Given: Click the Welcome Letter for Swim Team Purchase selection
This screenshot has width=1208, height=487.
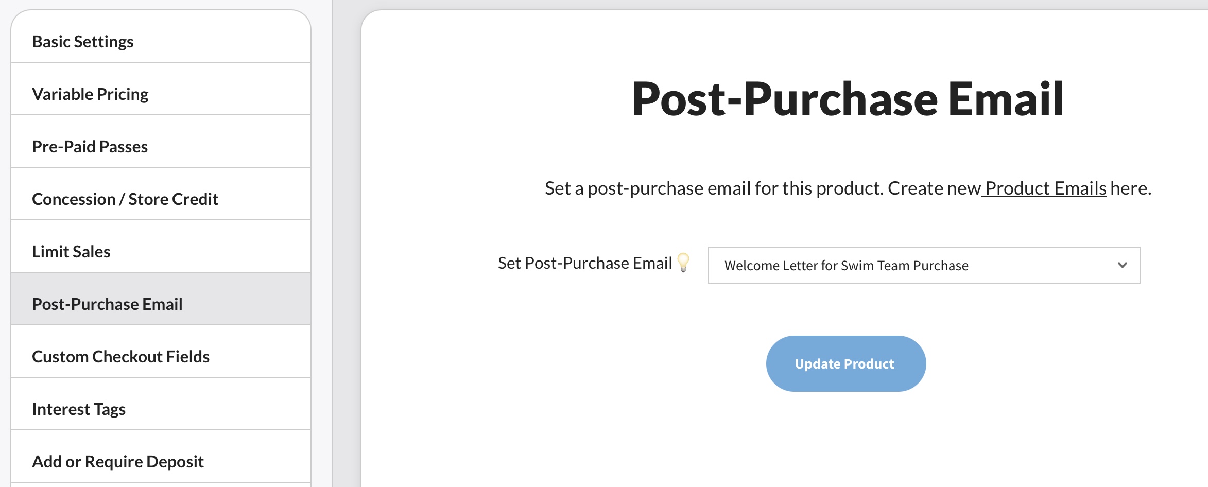Looking at the screenshot, I should point(846,266).
